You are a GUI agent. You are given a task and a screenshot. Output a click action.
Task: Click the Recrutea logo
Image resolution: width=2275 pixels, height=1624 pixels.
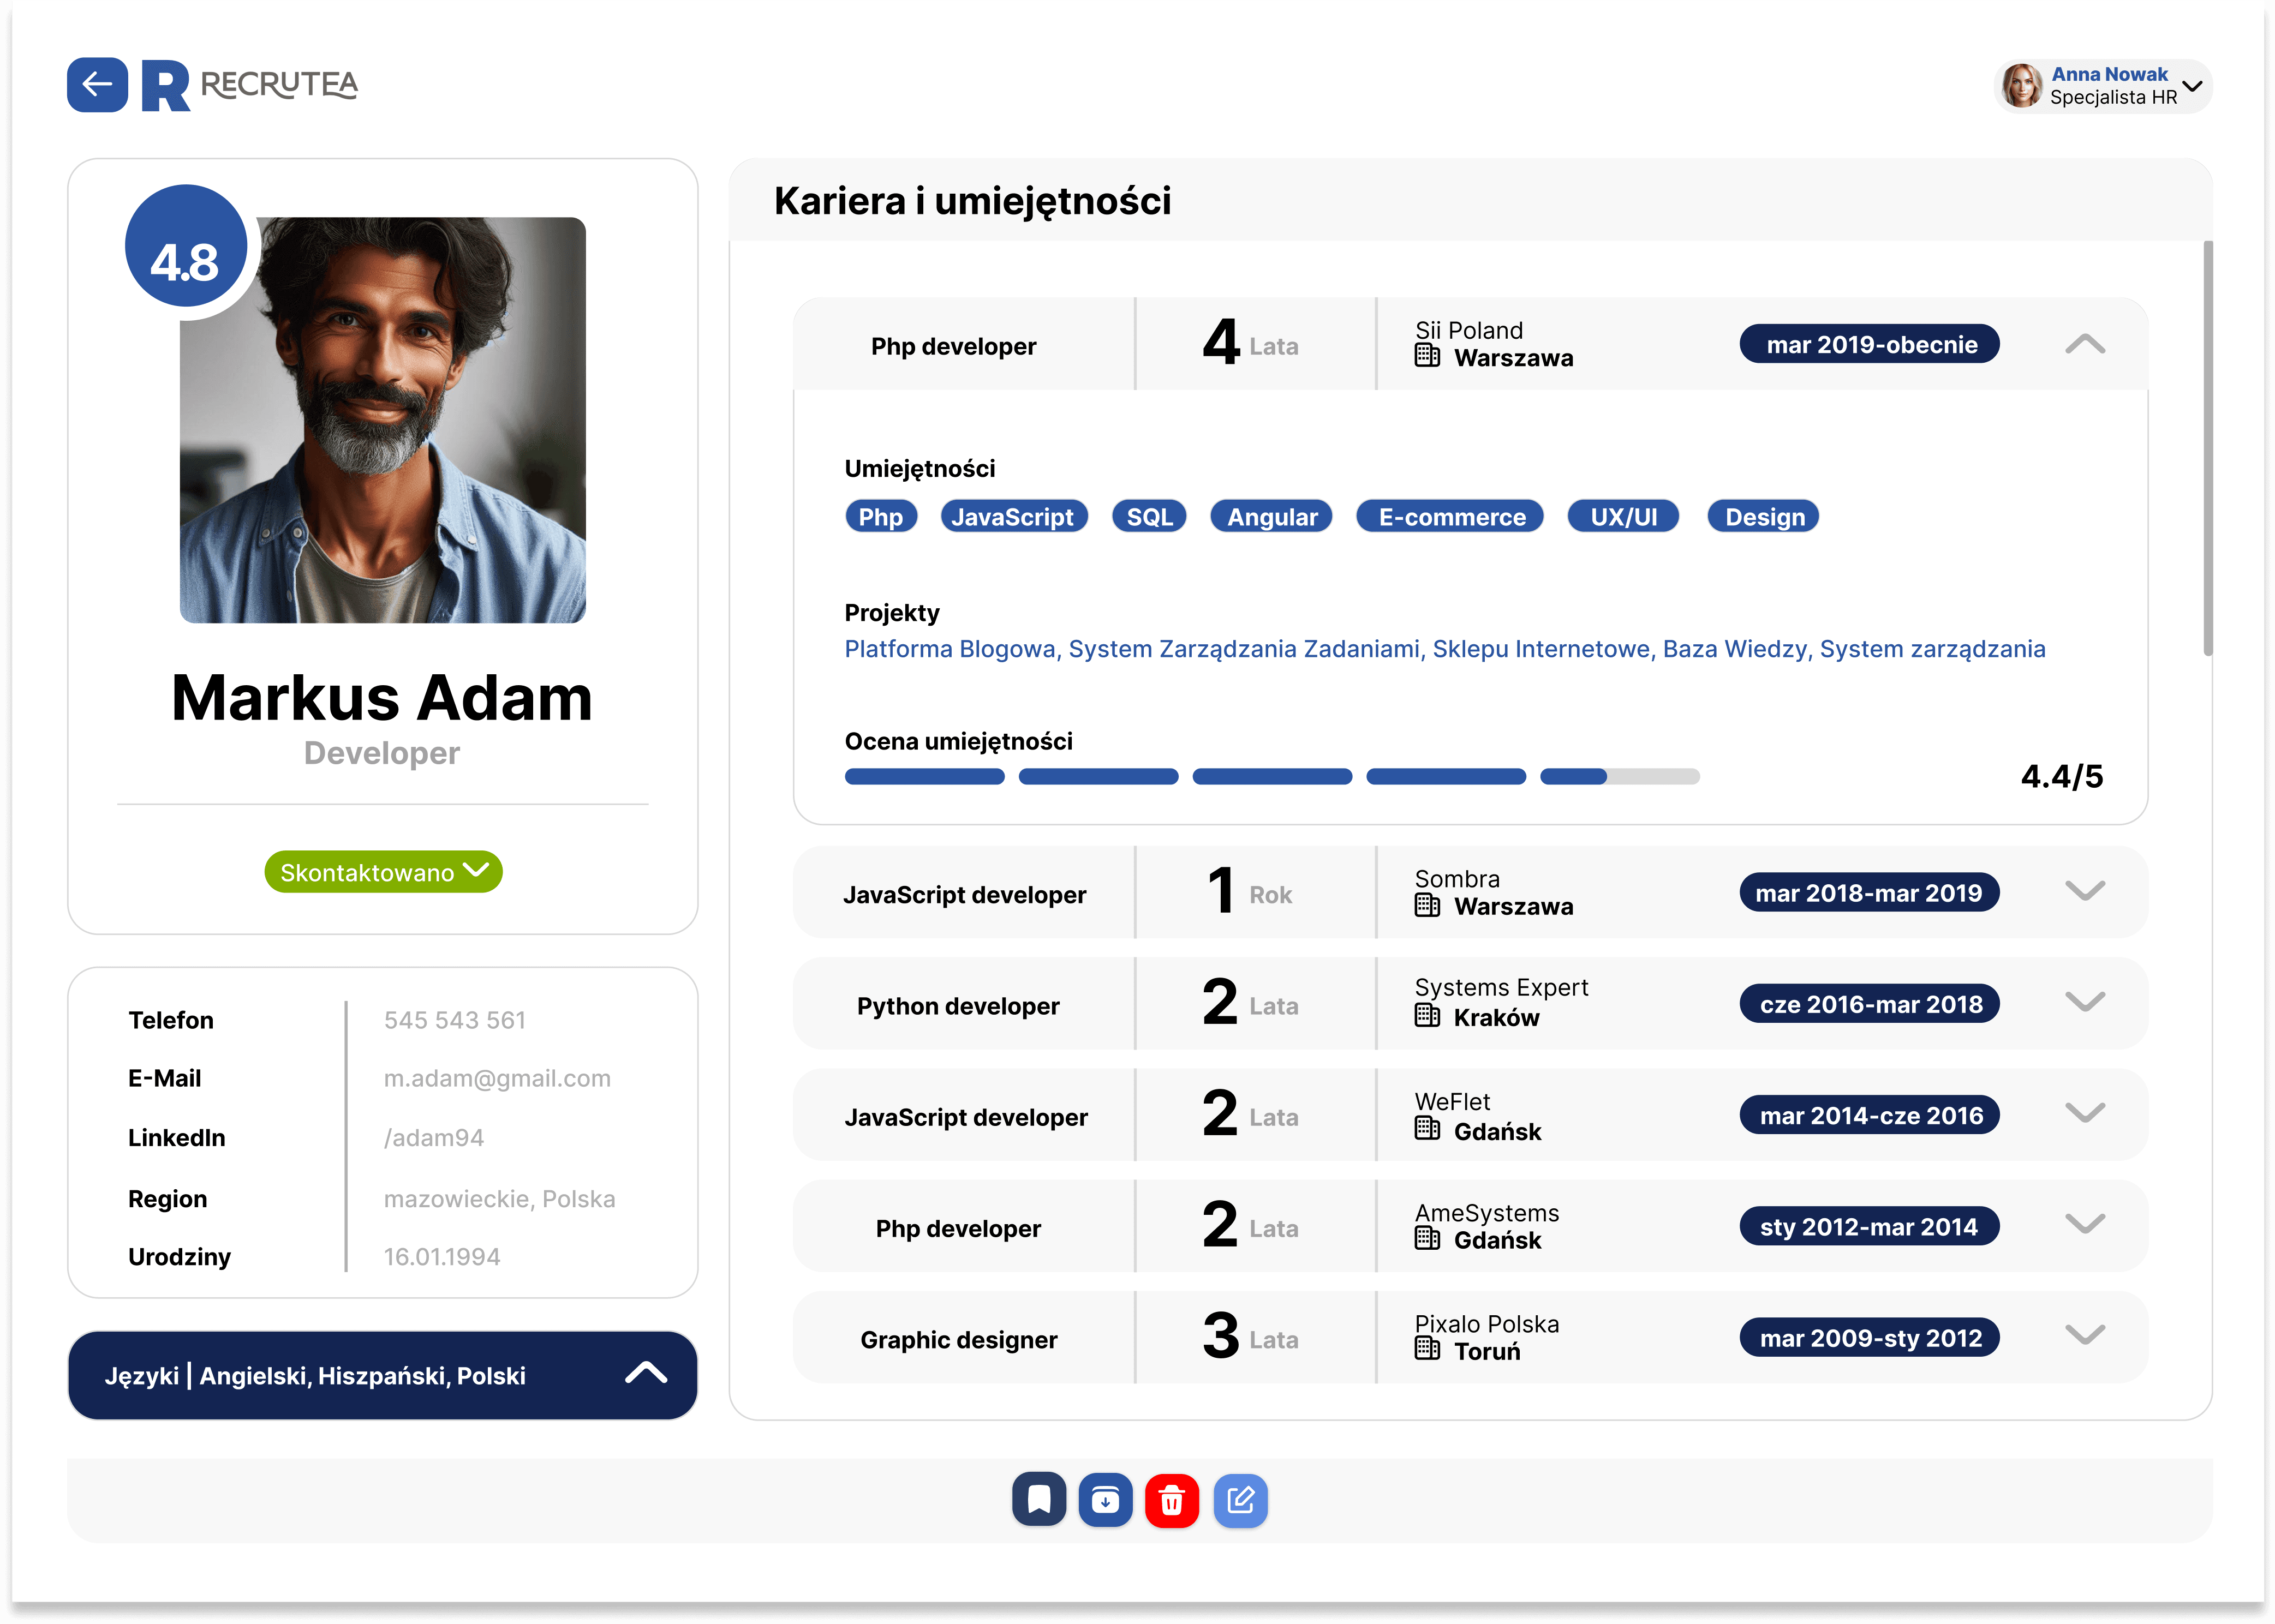coord(250,85)
